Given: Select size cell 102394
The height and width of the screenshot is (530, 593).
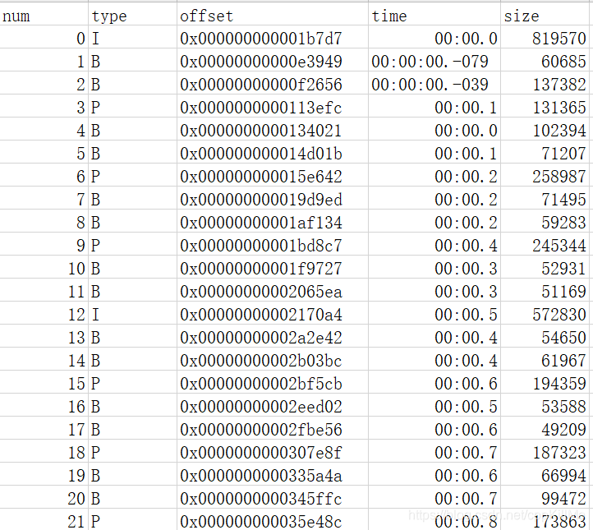Looking at the screenshot, I should tap(545, 131).
